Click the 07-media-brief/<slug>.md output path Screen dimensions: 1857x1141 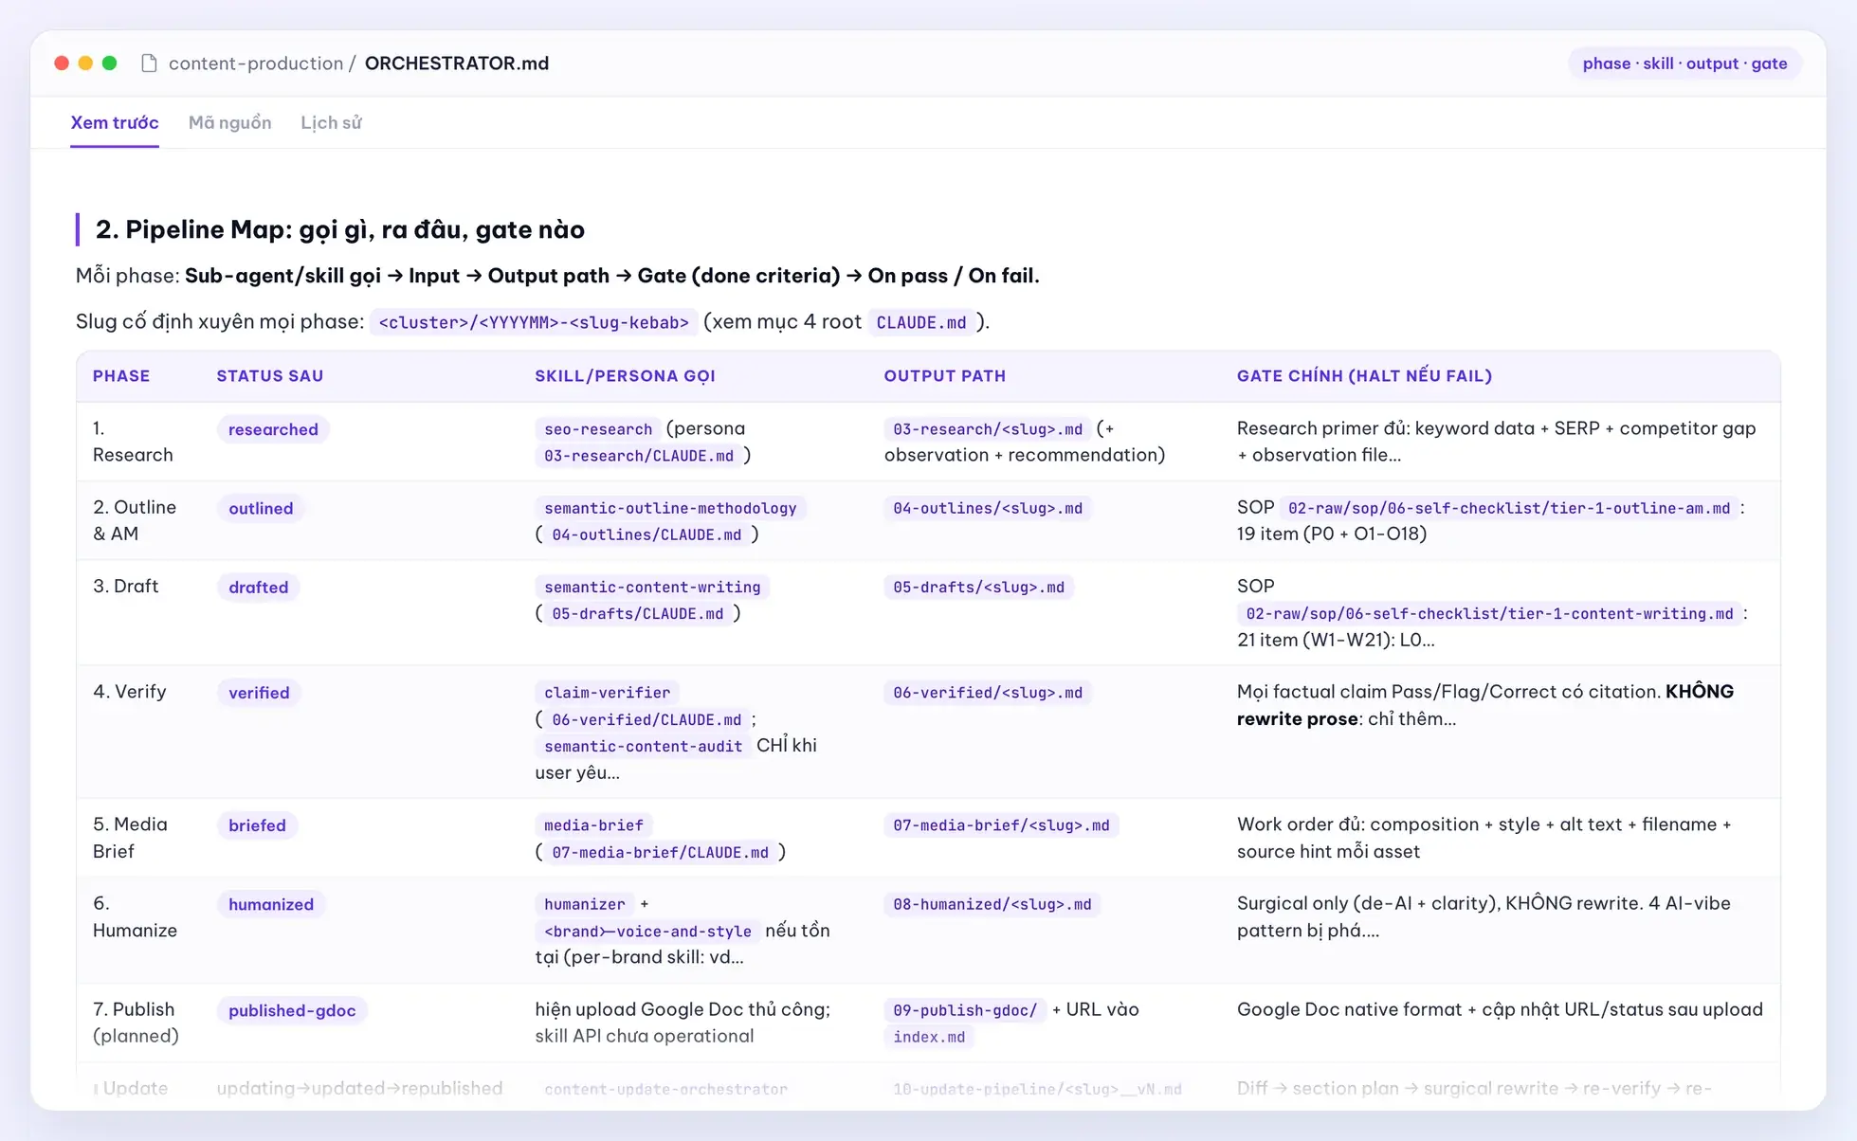click(x=1001, y=825)
